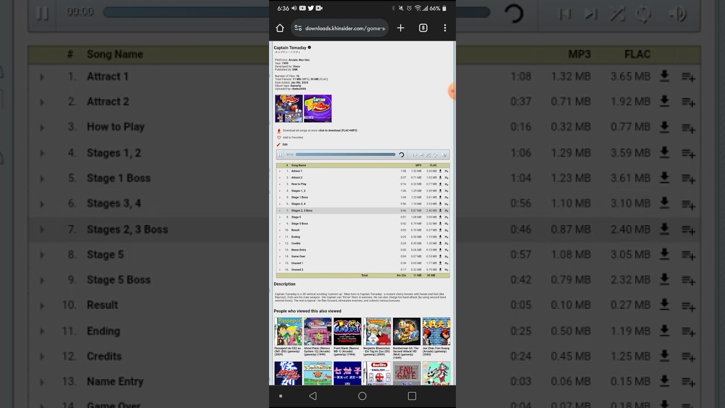
Task: Pause playback in the audio player
Action: click(280, 155)
